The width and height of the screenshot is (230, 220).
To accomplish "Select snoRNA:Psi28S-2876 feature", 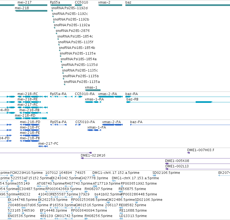I will coord(56,33).
